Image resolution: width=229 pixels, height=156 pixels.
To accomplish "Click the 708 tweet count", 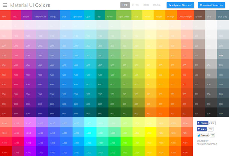I will pos(212,135).
